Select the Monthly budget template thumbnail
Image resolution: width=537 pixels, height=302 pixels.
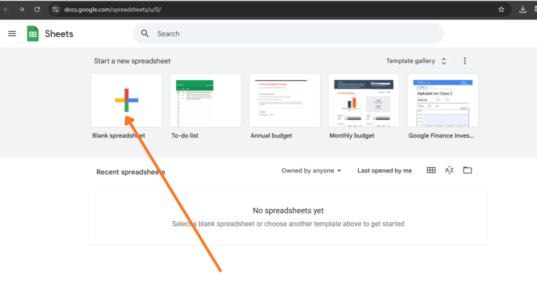click(363, 100)
